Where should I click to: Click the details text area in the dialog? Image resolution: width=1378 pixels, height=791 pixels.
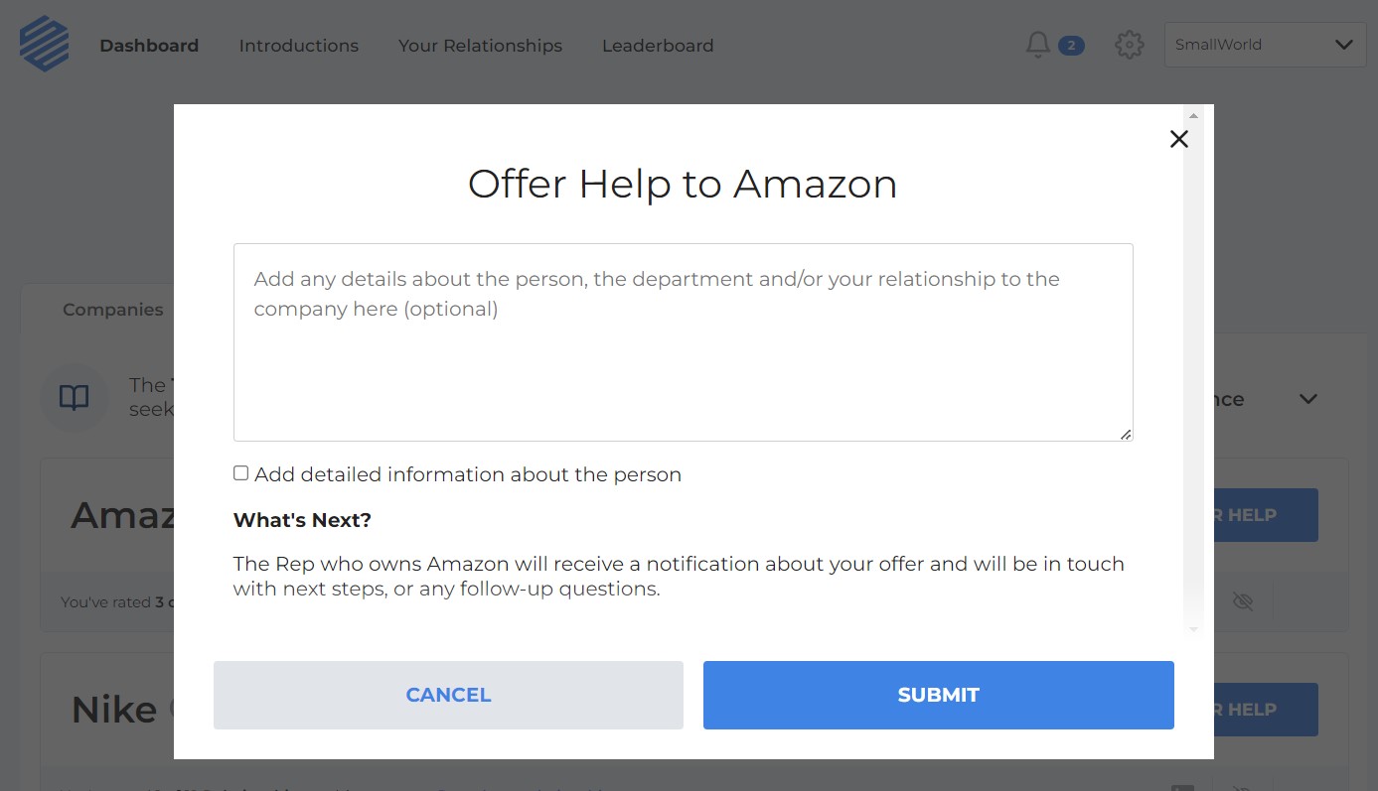coord(683,341)
